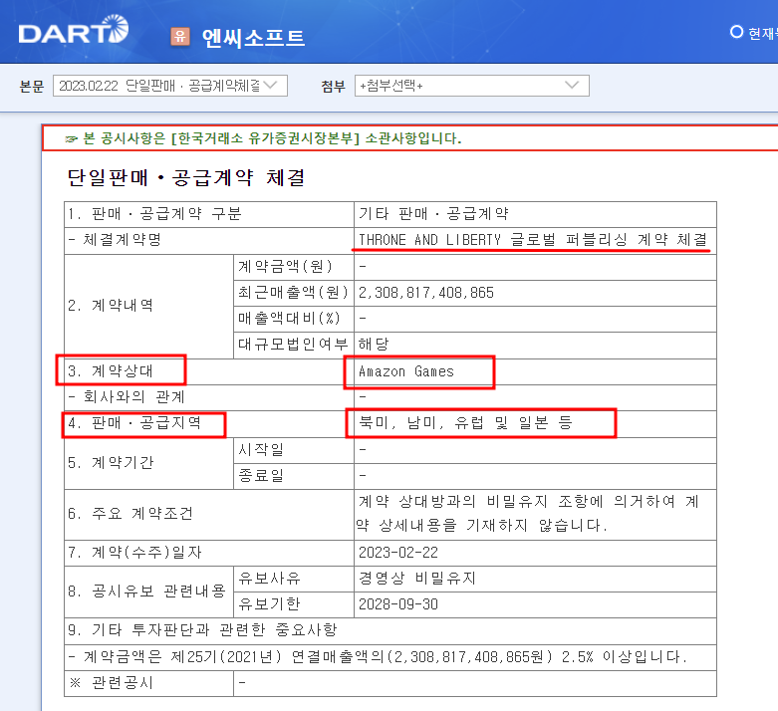Image resolution: width=778 pixels, height=711 pixels.
Task: Click the 6. 주요 계약조건 label
Action: pos(130,514)
